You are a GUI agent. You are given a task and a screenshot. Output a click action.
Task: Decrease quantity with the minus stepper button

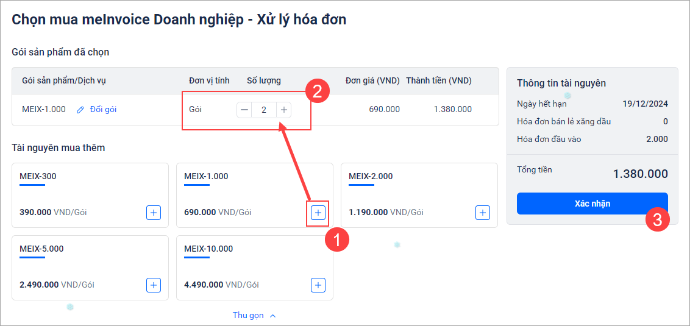(244, 110)
